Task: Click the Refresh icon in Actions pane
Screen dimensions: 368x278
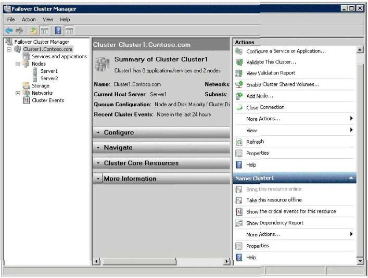Action: (x=239, y=142)
